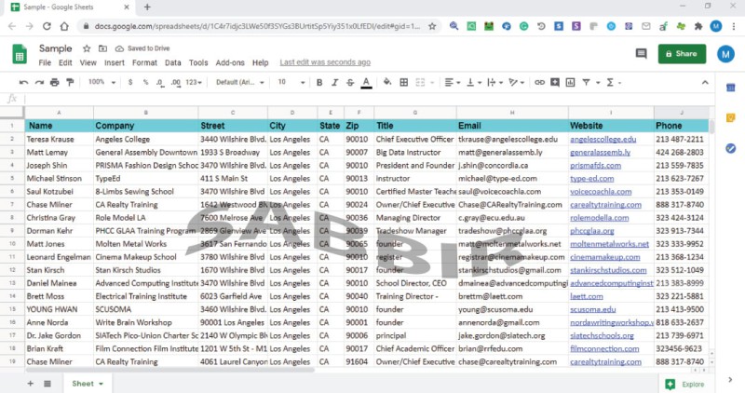Click the formula bar input

[x=368, y=99]
